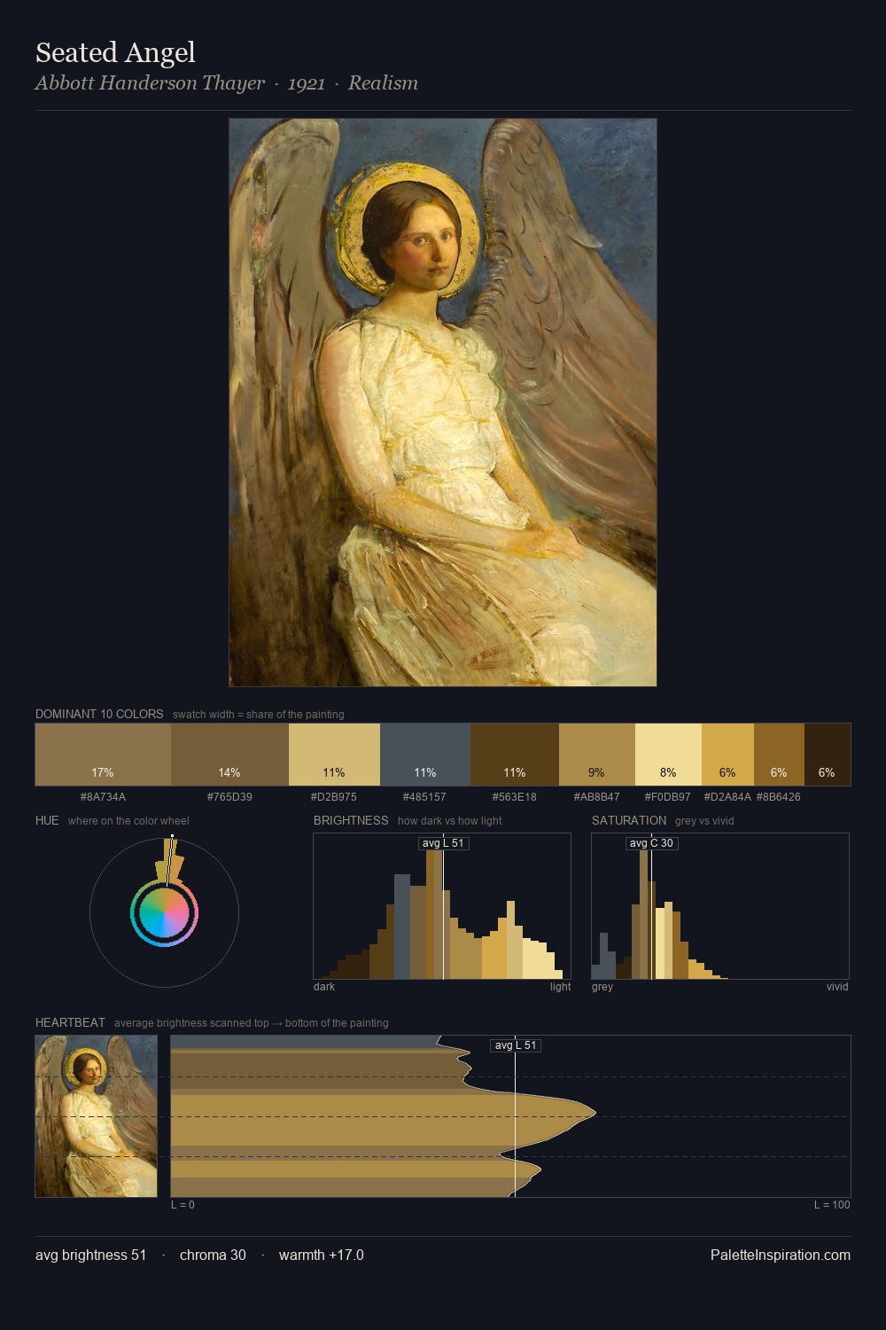Click the 'avg L 51' heartbeat label

[x=516, y=1045]
